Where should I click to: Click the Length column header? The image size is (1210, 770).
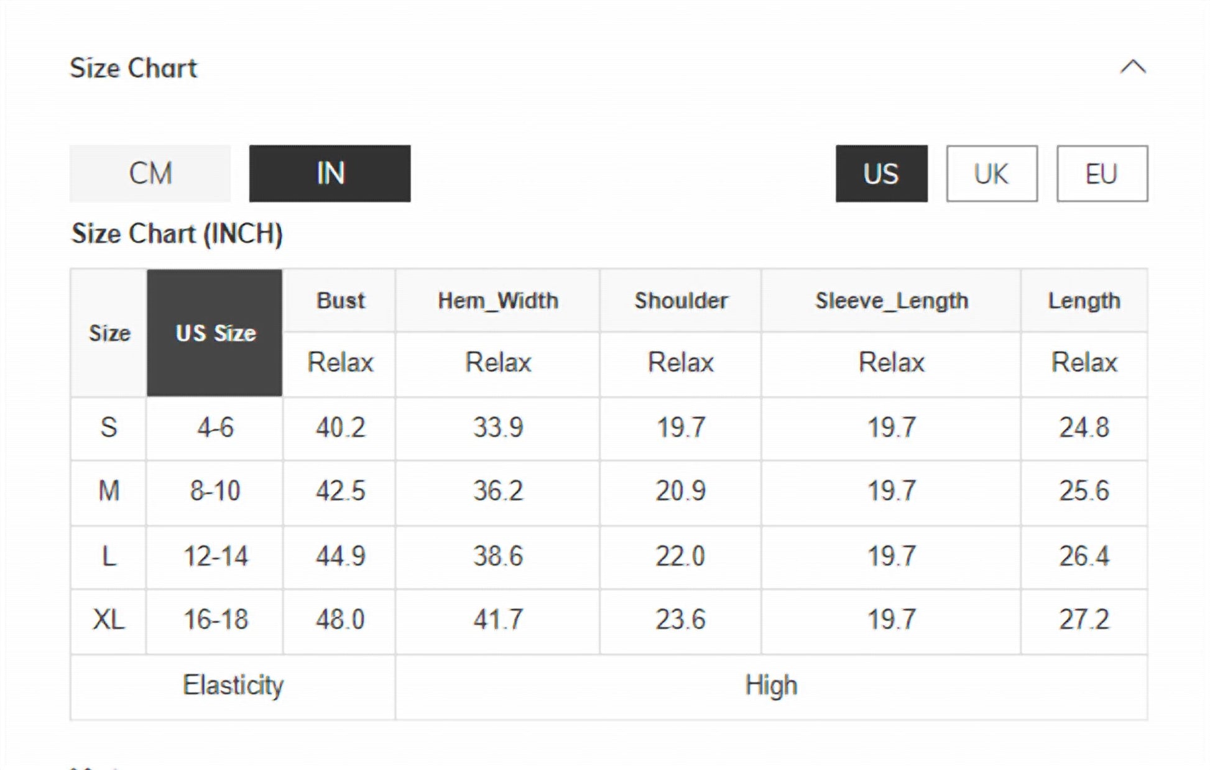click(x=1084, y=301)
